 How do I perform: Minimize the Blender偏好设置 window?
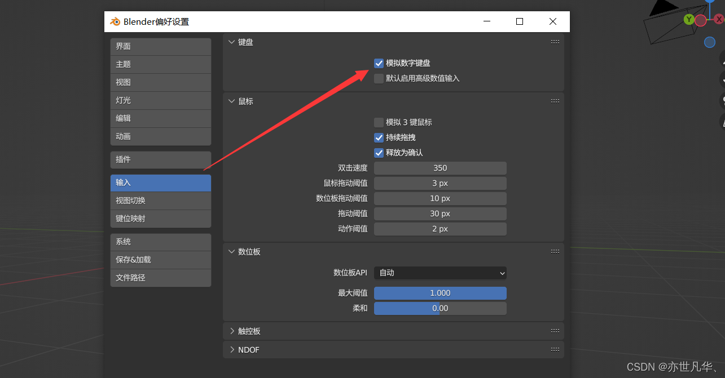pos(487,21)
